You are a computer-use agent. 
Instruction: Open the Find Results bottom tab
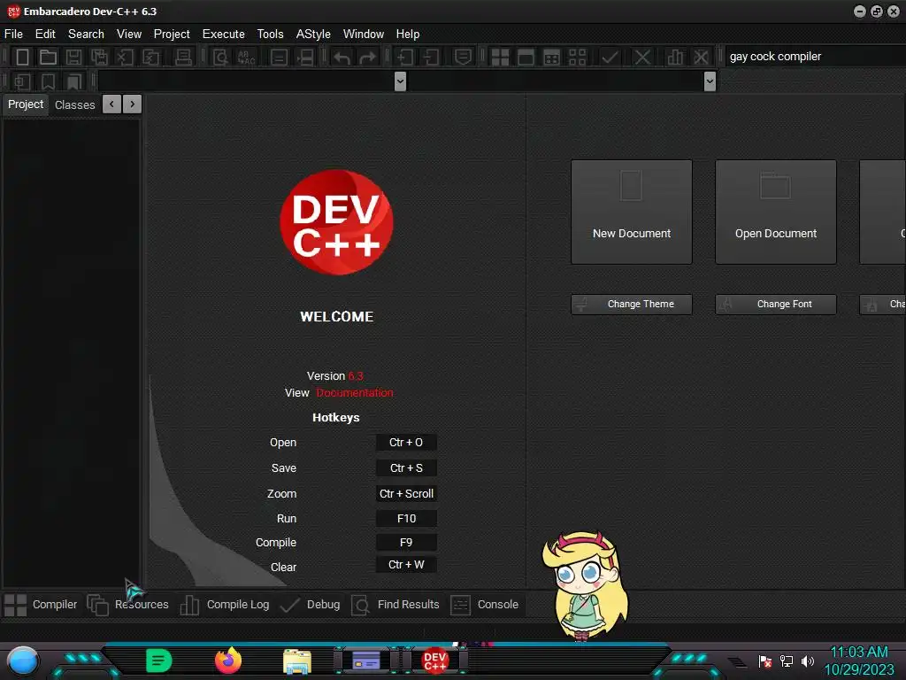(395, 605)
